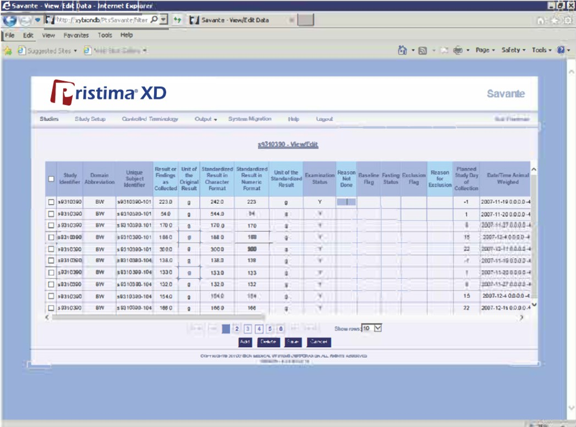Screen dimensions: 576x427
Task: Toggle the select-all checkbox in table header
Action: click(51, 179)
